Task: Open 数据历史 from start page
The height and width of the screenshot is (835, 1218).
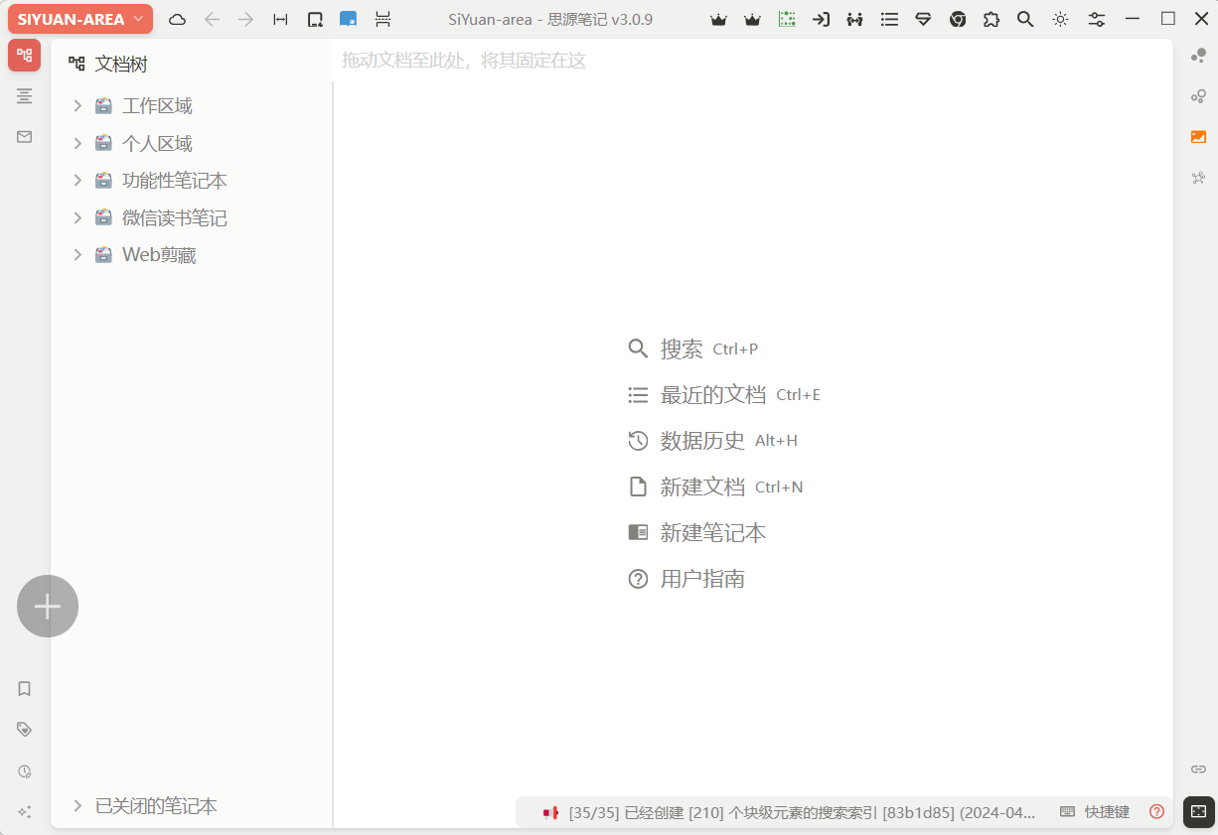Action: (702, 440)
